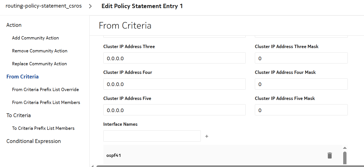364x167 pixels.
Task: Select Replace Community Action item
Action: pyautogui.click(x=39, y=64)
